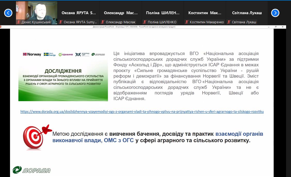Viewport: 291px width, 177px height.
Task: Click muted mic icon beside Оксана ЯРУТА
Action: (61, 22)
